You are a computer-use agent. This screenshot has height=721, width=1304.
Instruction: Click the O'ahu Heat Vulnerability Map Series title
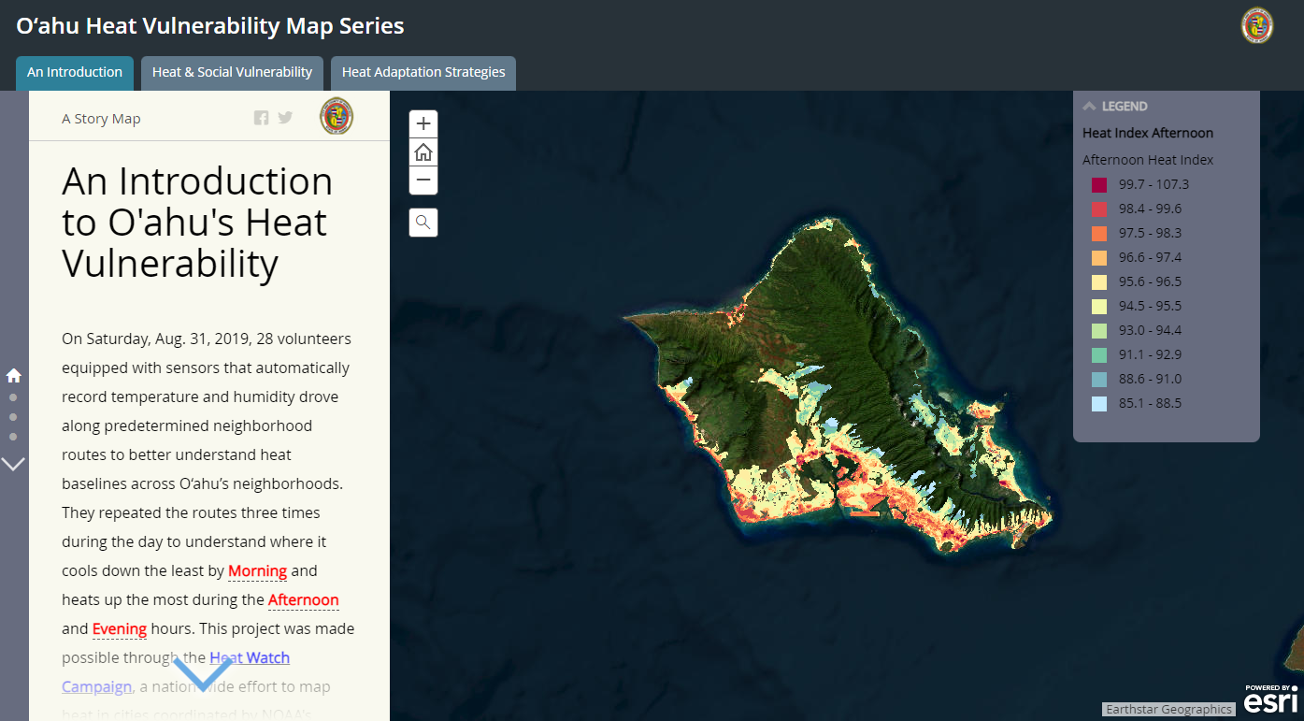(x=210, y=25)
